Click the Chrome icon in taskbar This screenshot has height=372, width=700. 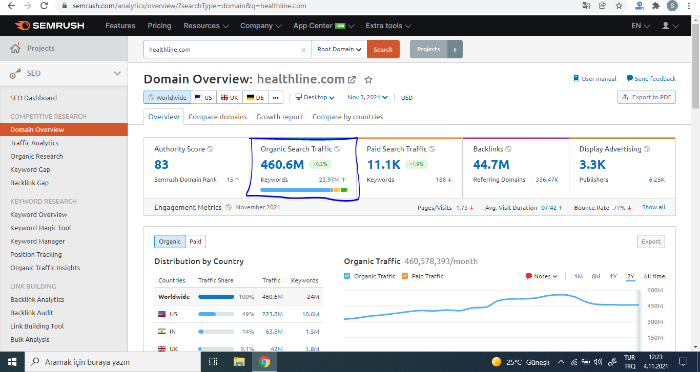pos(264,362)
